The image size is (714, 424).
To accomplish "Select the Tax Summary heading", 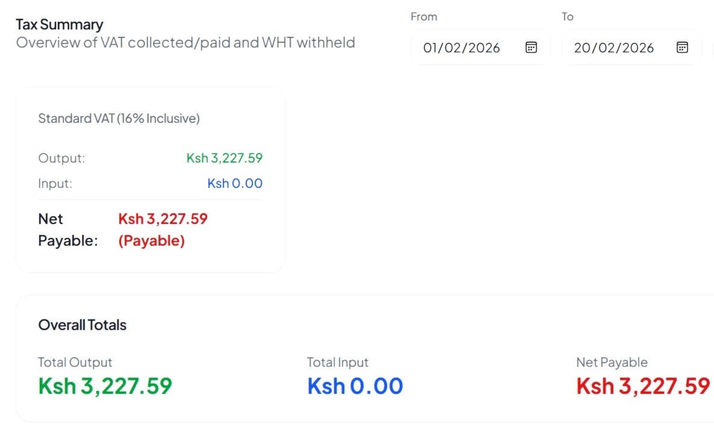I will click(x=60, y=24).
